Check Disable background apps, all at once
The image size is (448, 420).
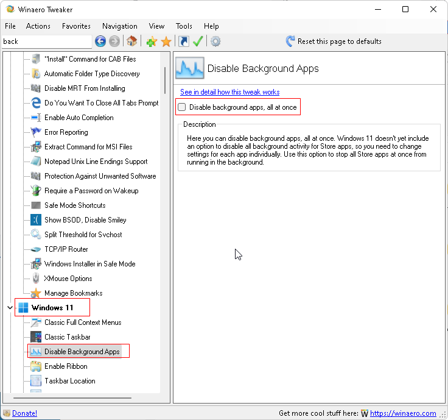point(182,107)
